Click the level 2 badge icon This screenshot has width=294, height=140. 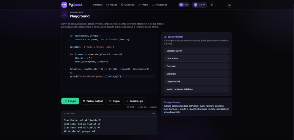click(x=195, y=5)
